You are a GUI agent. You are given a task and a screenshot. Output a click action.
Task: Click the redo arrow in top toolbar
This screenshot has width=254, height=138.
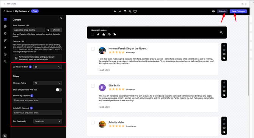click(x=120, y=11)
